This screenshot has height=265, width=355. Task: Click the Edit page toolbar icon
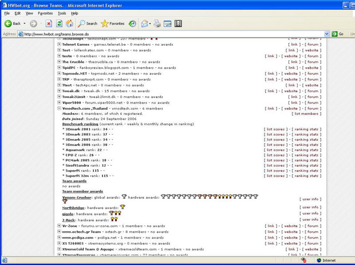click(x=168, y=23)
